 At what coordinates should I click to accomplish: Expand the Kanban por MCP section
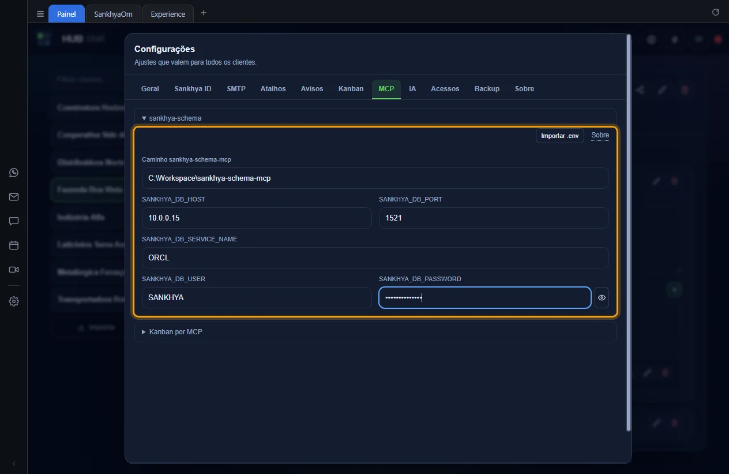pos(375,332)
